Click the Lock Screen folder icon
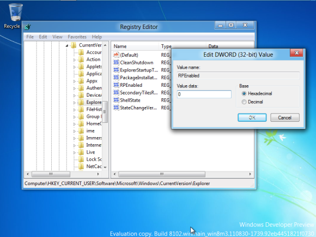The width and height of the screenshot is (316, 237). [x=81, y=159]
